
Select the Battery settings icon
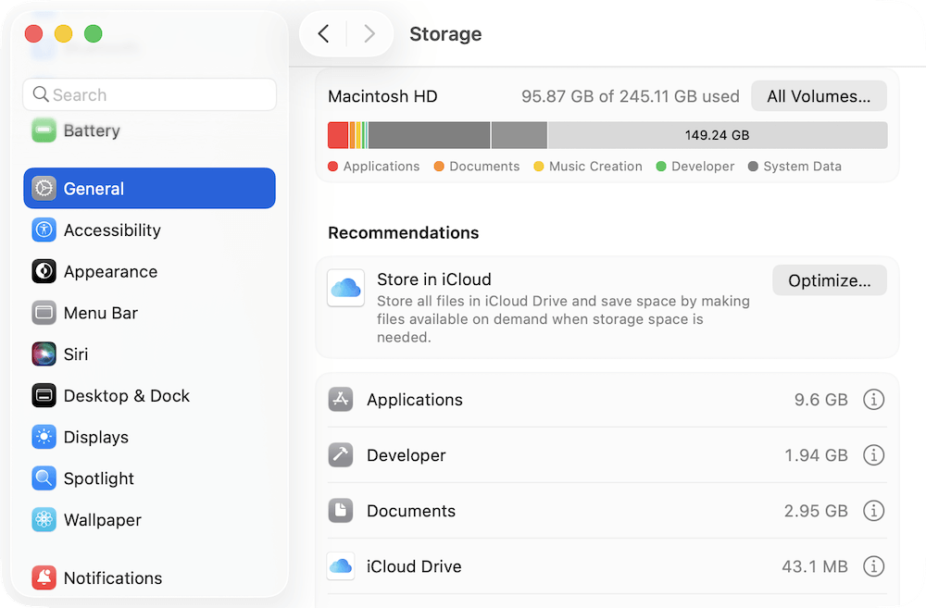(x=43, y=130)
